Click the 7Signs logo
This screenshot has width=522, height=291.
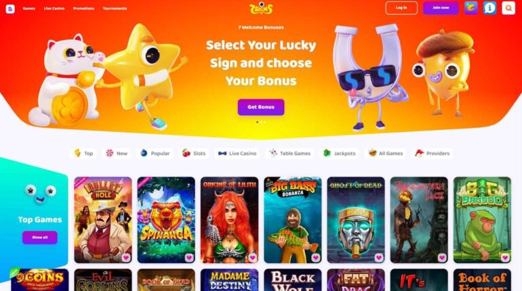pos(261,8)
